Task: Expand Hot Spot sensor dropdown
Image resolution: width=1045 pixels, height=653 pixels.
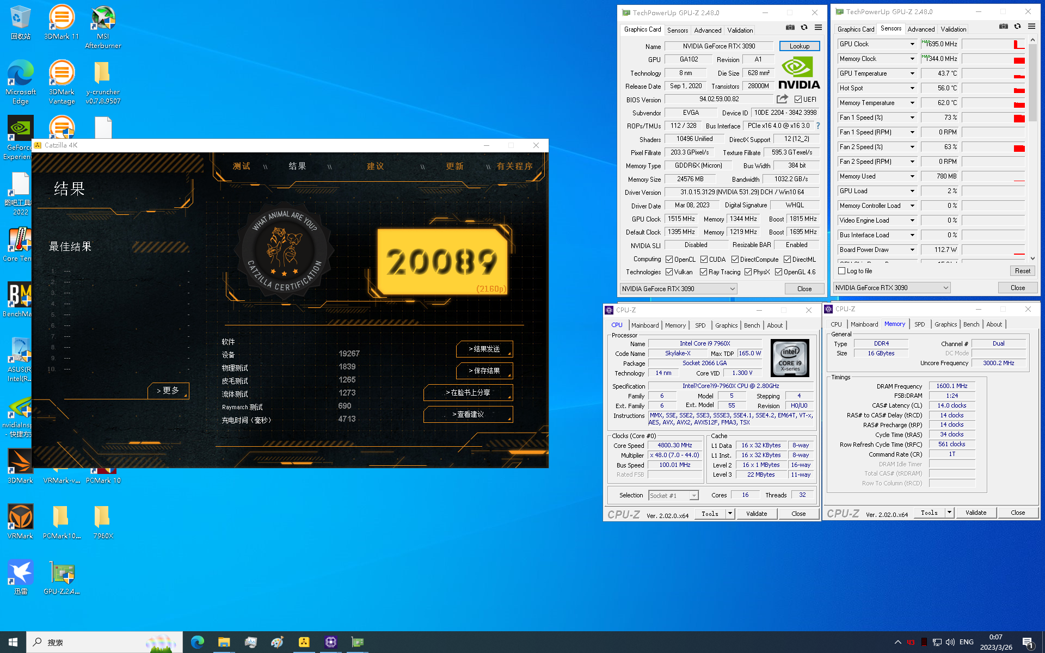Action: (912, 88)
